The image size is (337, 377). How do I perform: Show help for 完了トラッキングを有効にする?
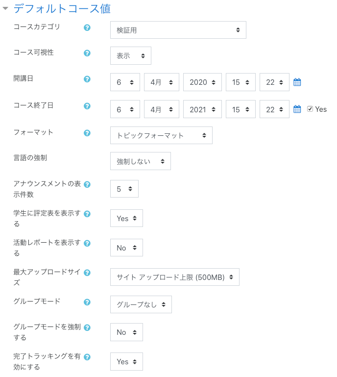87,357
